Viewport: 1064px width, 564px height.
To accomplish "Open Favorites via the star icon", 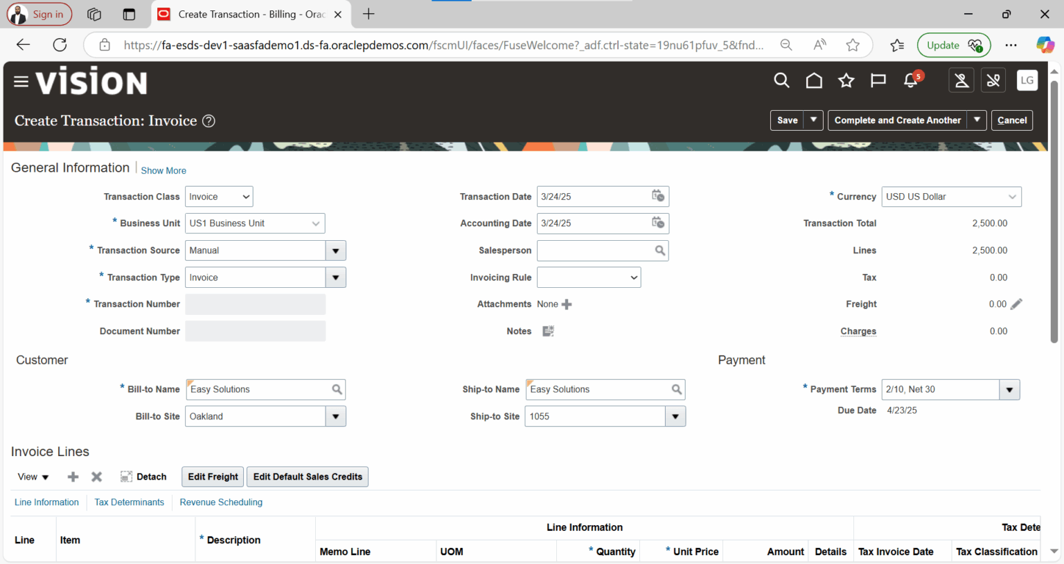I will point(846,80).
